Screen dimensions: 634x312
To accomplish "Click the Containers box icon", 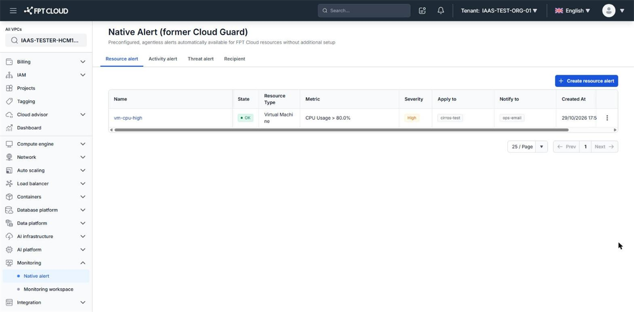I will tap(9, 197).
